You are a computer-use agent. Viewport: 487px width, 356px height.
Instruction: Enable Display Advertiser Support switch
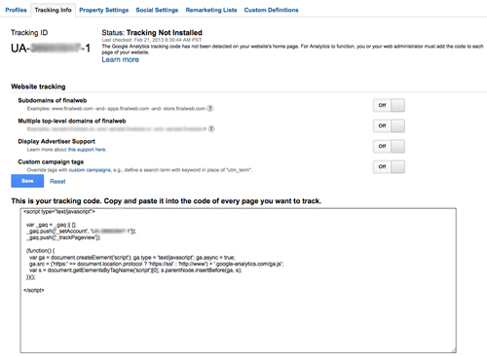pyautogui.click(x=389, y=146)
